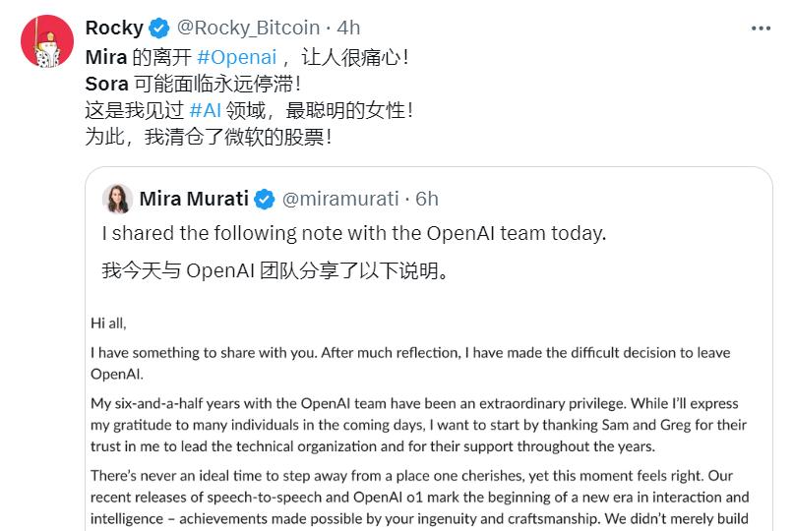The width and height of the screenshot is (794, 531).
Task: Click the "Sora 可能面临永远停滞" line
Action: (193, 84)
